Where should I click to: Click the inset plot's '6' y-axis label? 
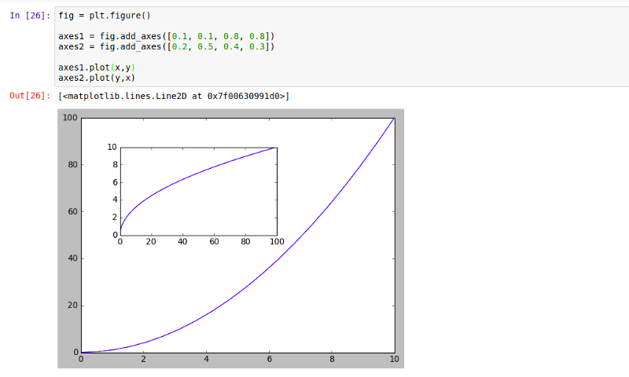[115, 182]
